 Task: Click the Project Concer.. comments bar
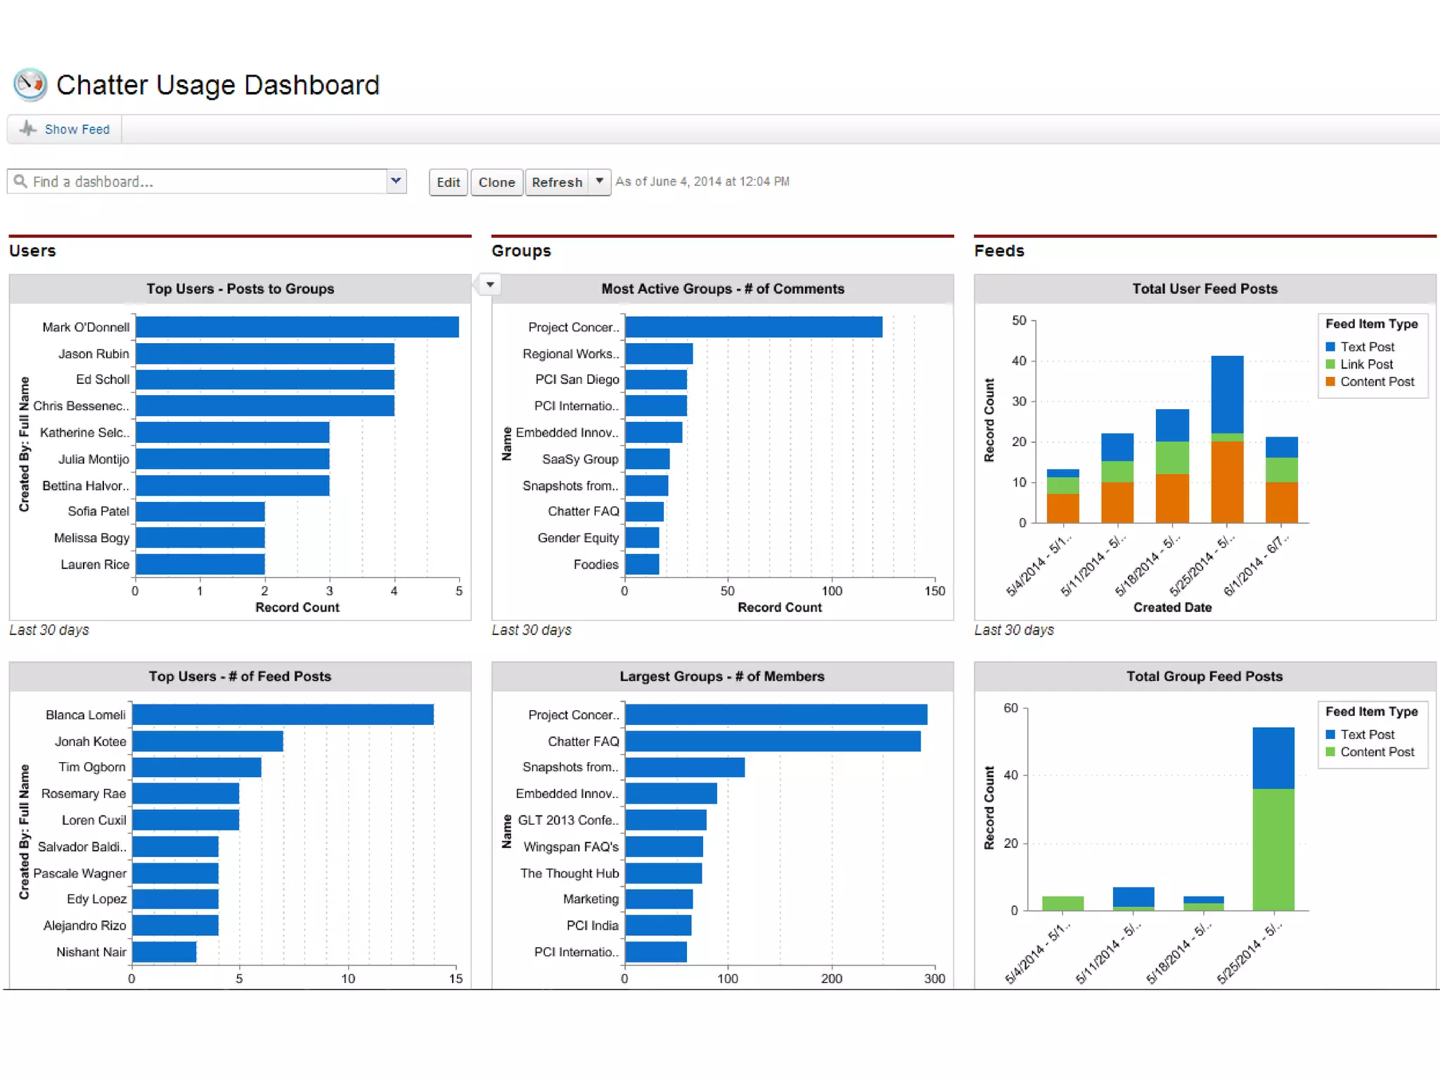pos(753,327)
